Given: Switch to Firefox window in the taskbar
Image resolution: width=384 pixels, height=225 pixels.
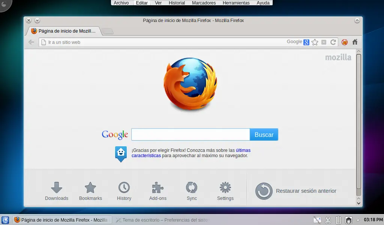Looking at the screenshot, I should (63, 220).
